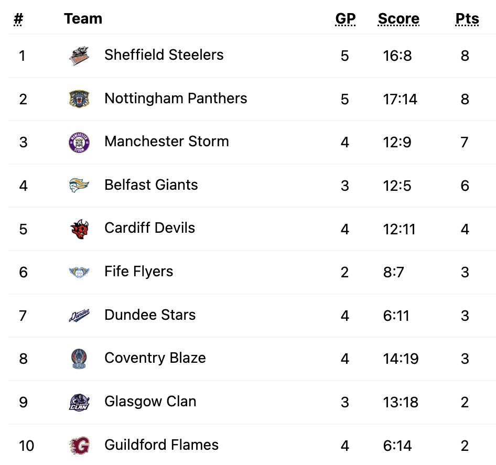
Task: Click the Glasgow Clan logo
Action: tap(79, 403)
